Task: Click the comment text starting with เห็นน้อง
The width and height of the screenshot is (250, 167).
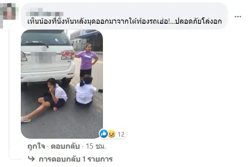Action: click(x=124, y=22)
